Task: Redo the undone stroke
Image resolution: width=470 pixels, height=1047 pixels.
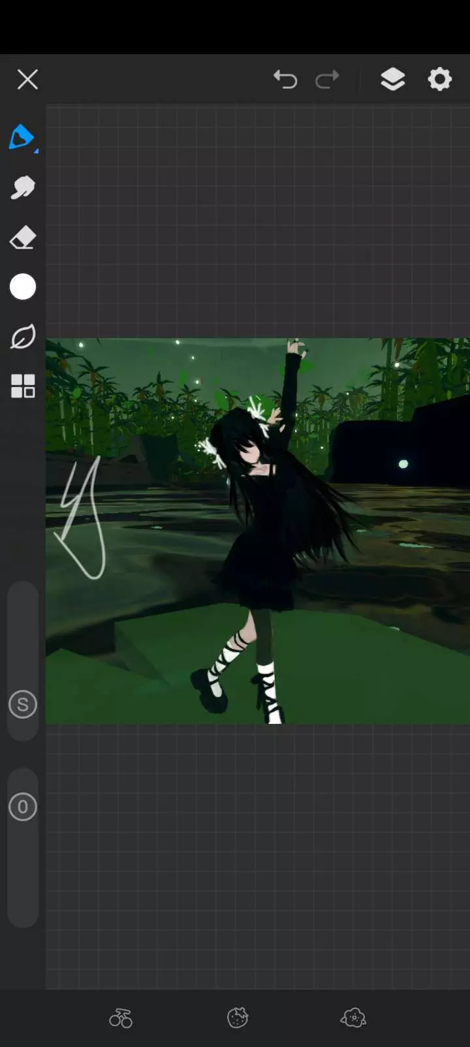Action: pyautogui.click(x=327, y=79)
